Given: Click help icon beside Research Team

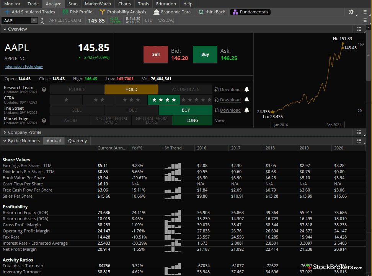Looking at the screenshot, I should coord(44,89).
